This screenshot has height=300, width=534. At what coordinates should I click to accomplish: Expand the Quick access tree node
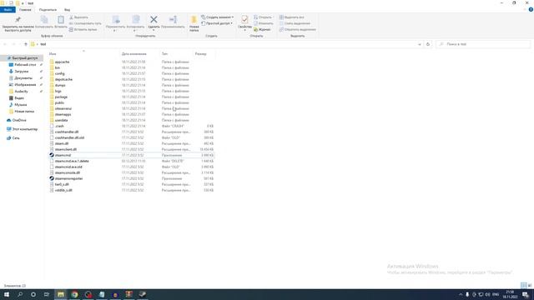coord(3,58)
